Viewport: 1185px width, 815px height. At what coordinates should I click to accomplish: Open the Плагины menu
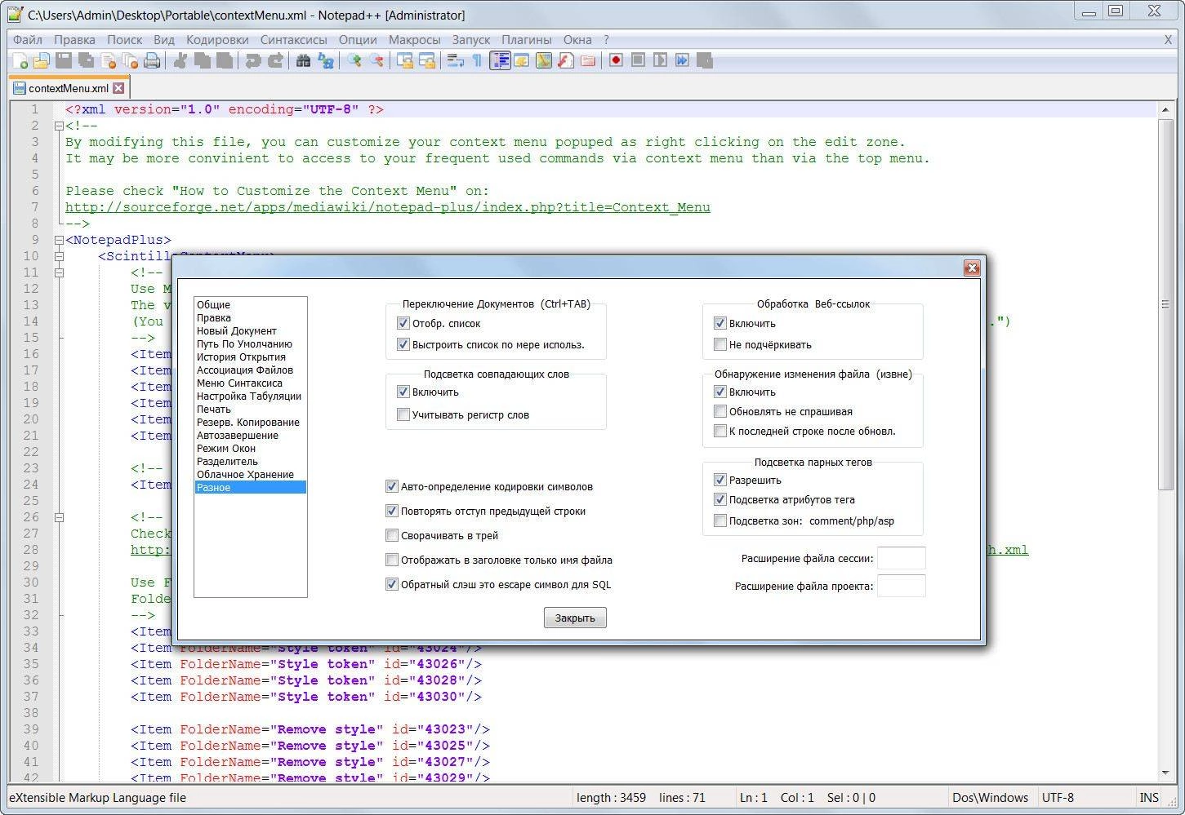tap(527, 39)
